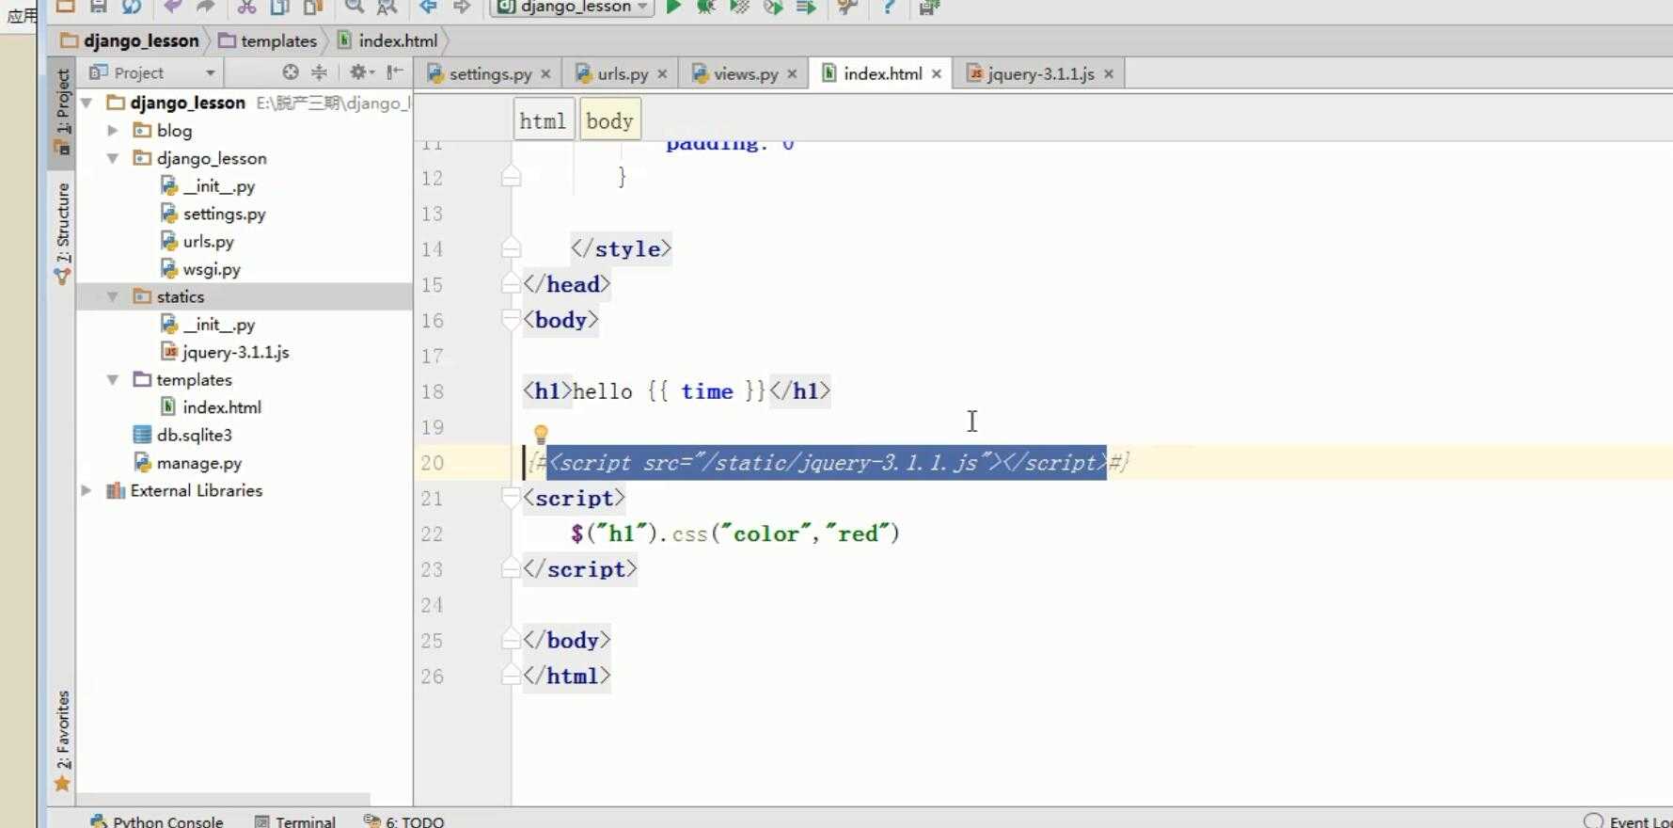Click the Find magnifier icon
Image resolution: width=1673 pixels, height=828 pixels.
click(x=354, y=6)
